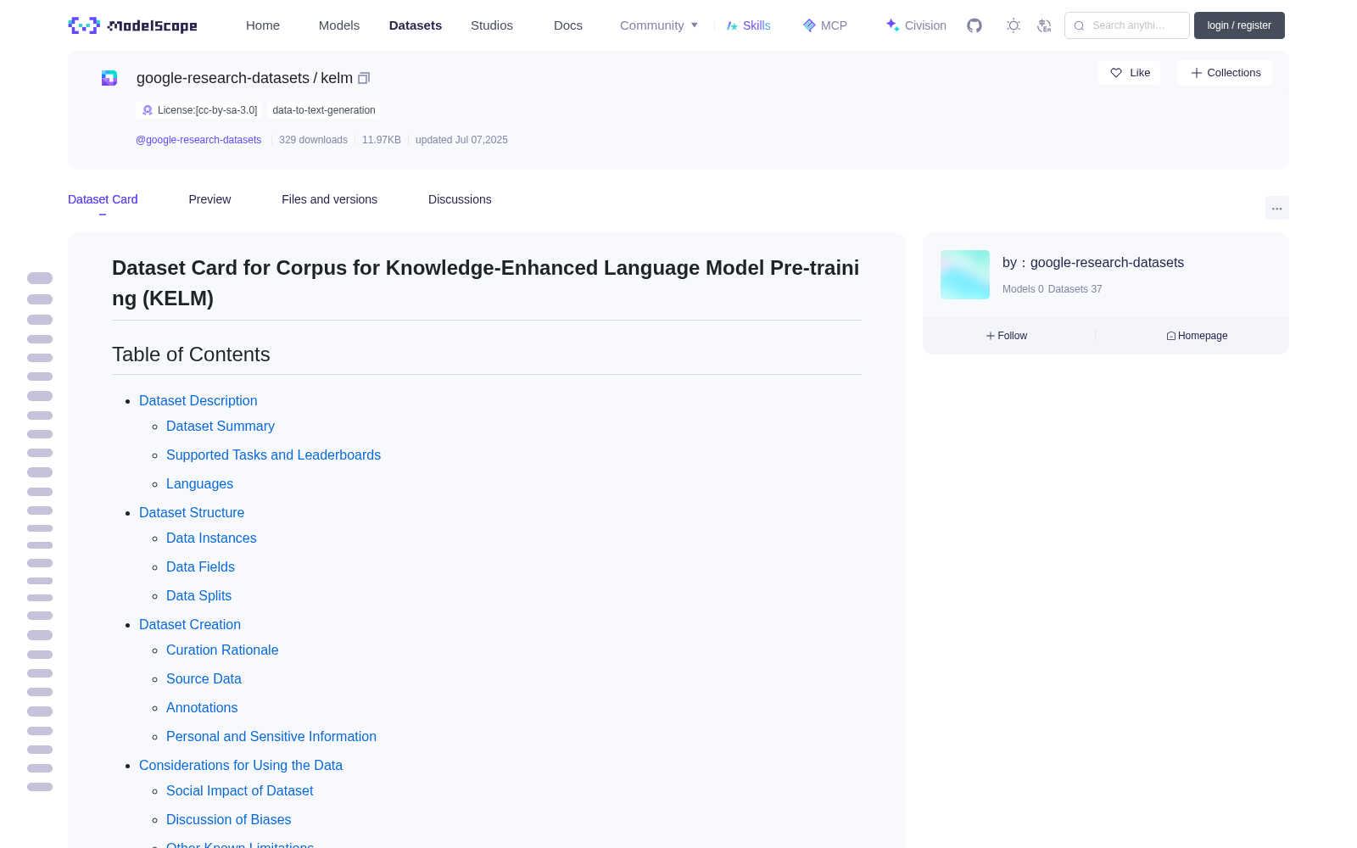
Task: Switch to Files and versions tab
Action: [x=329, y=199]
